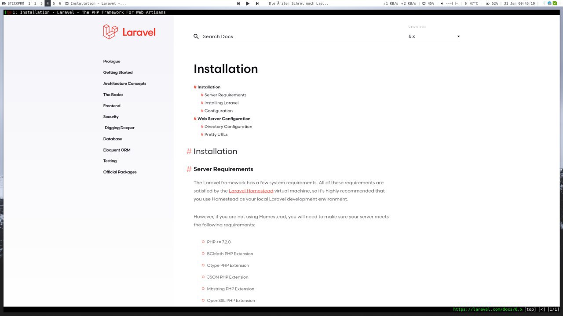Click the Mbstring PHP Extension item
This screenshot has width=563, height=316.
230,289
